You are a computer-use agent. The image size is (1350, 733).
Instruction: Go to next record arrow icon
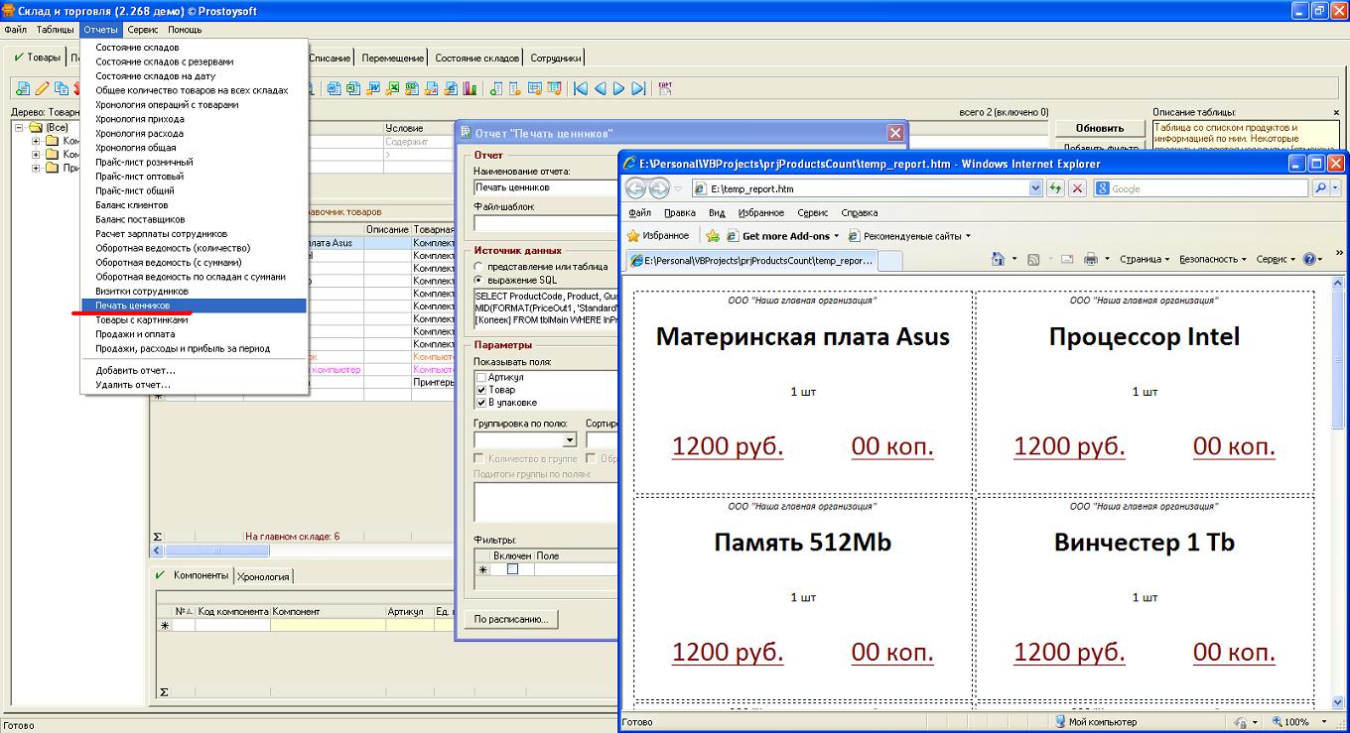tap(618, 88)
